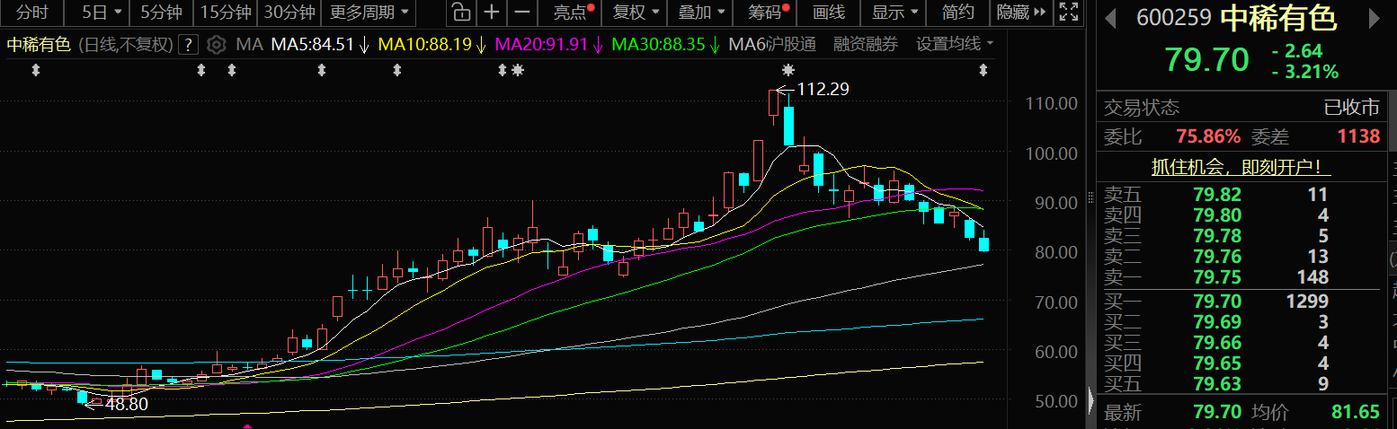Click the lock icon in the chart toolbar
The height and width of the screenshot is (429, 1397).
pos(459,13)
